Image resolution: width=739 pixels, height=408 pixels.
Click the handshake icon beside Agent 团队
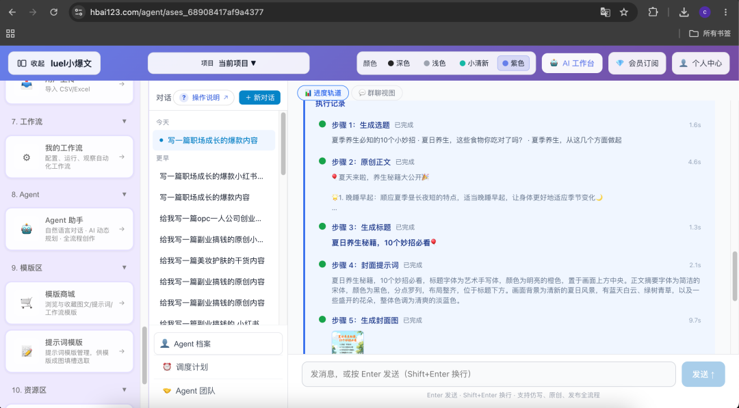(x=167, y=391)
